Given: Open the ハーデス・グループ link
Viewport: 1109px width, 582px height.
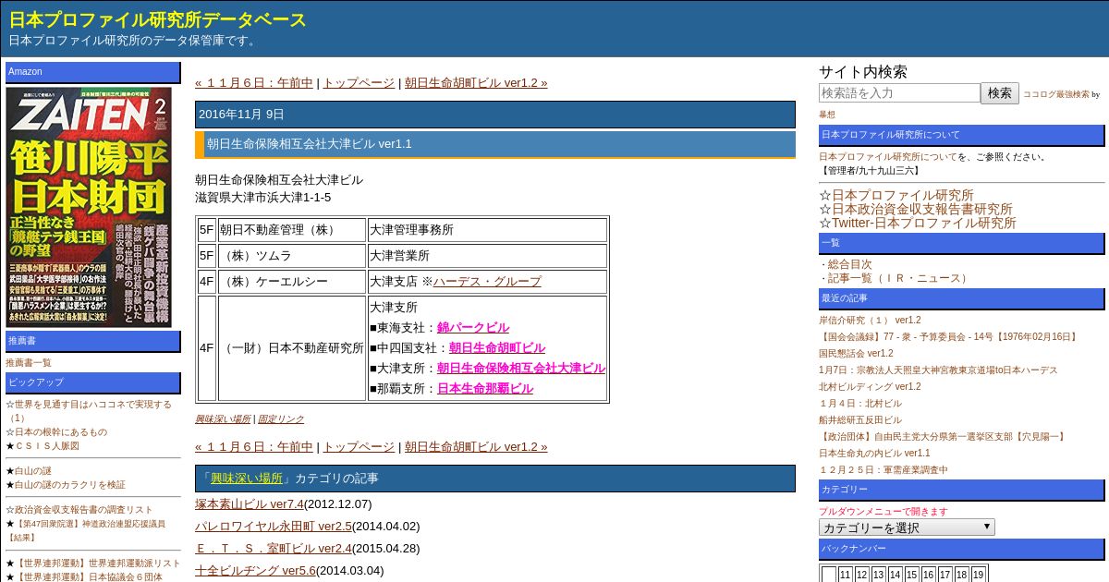Looking at the screenshot, I should (487, 281).
